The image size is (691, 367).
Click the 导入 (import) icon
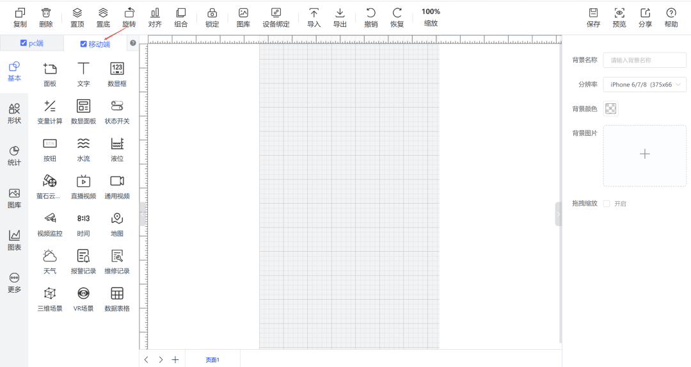(x=314, y=18)
